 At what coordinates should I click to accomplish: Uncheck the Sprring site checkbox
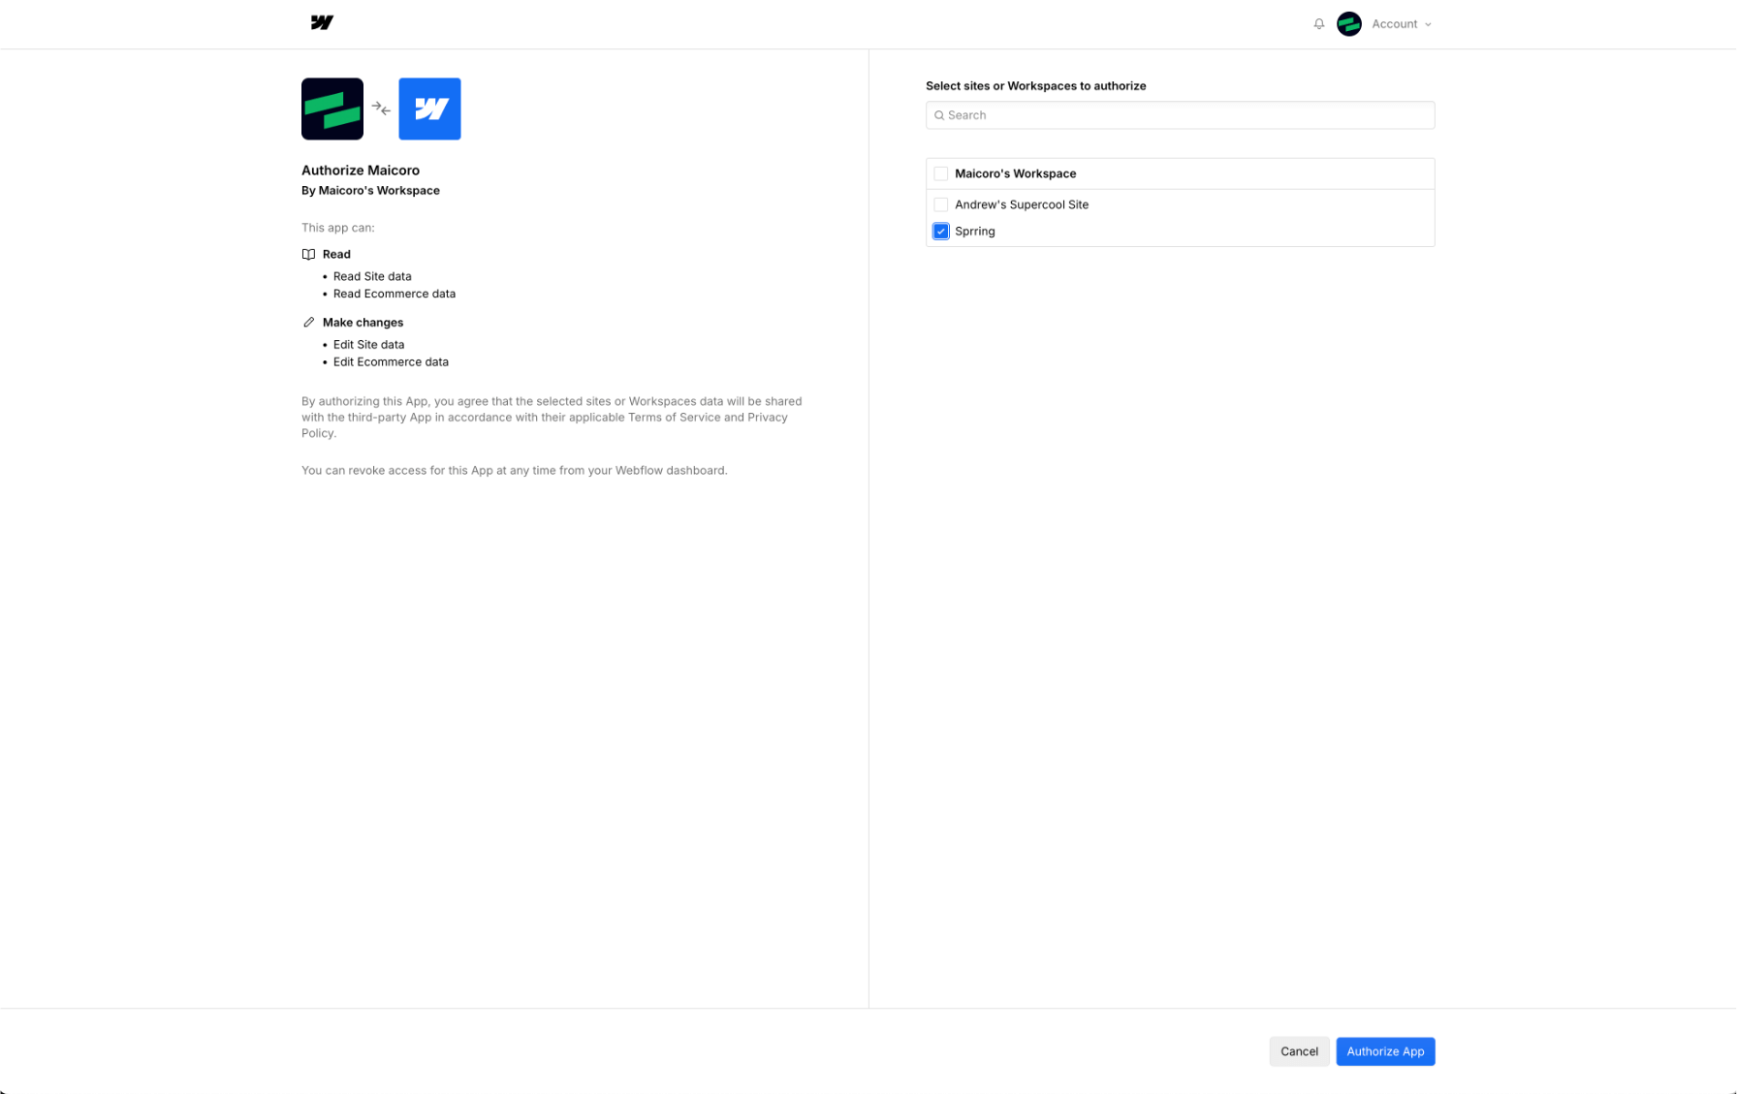point(940,231)
